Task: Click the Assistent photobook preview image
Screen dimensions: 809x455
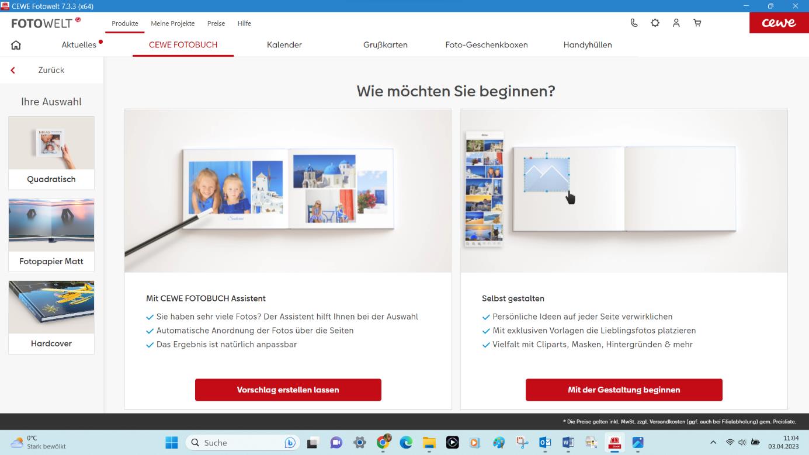Action: point(288,191)
